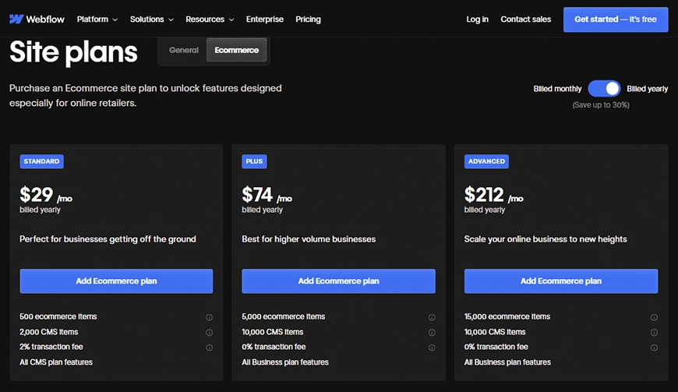
Task: Click Advanced plan 'All Business plan features'
Action: pyautogui.click(x=507, y=362)
